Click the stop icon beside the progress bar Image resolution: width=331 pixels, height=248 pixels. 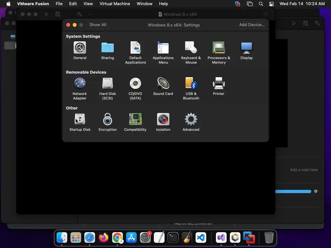316,191
